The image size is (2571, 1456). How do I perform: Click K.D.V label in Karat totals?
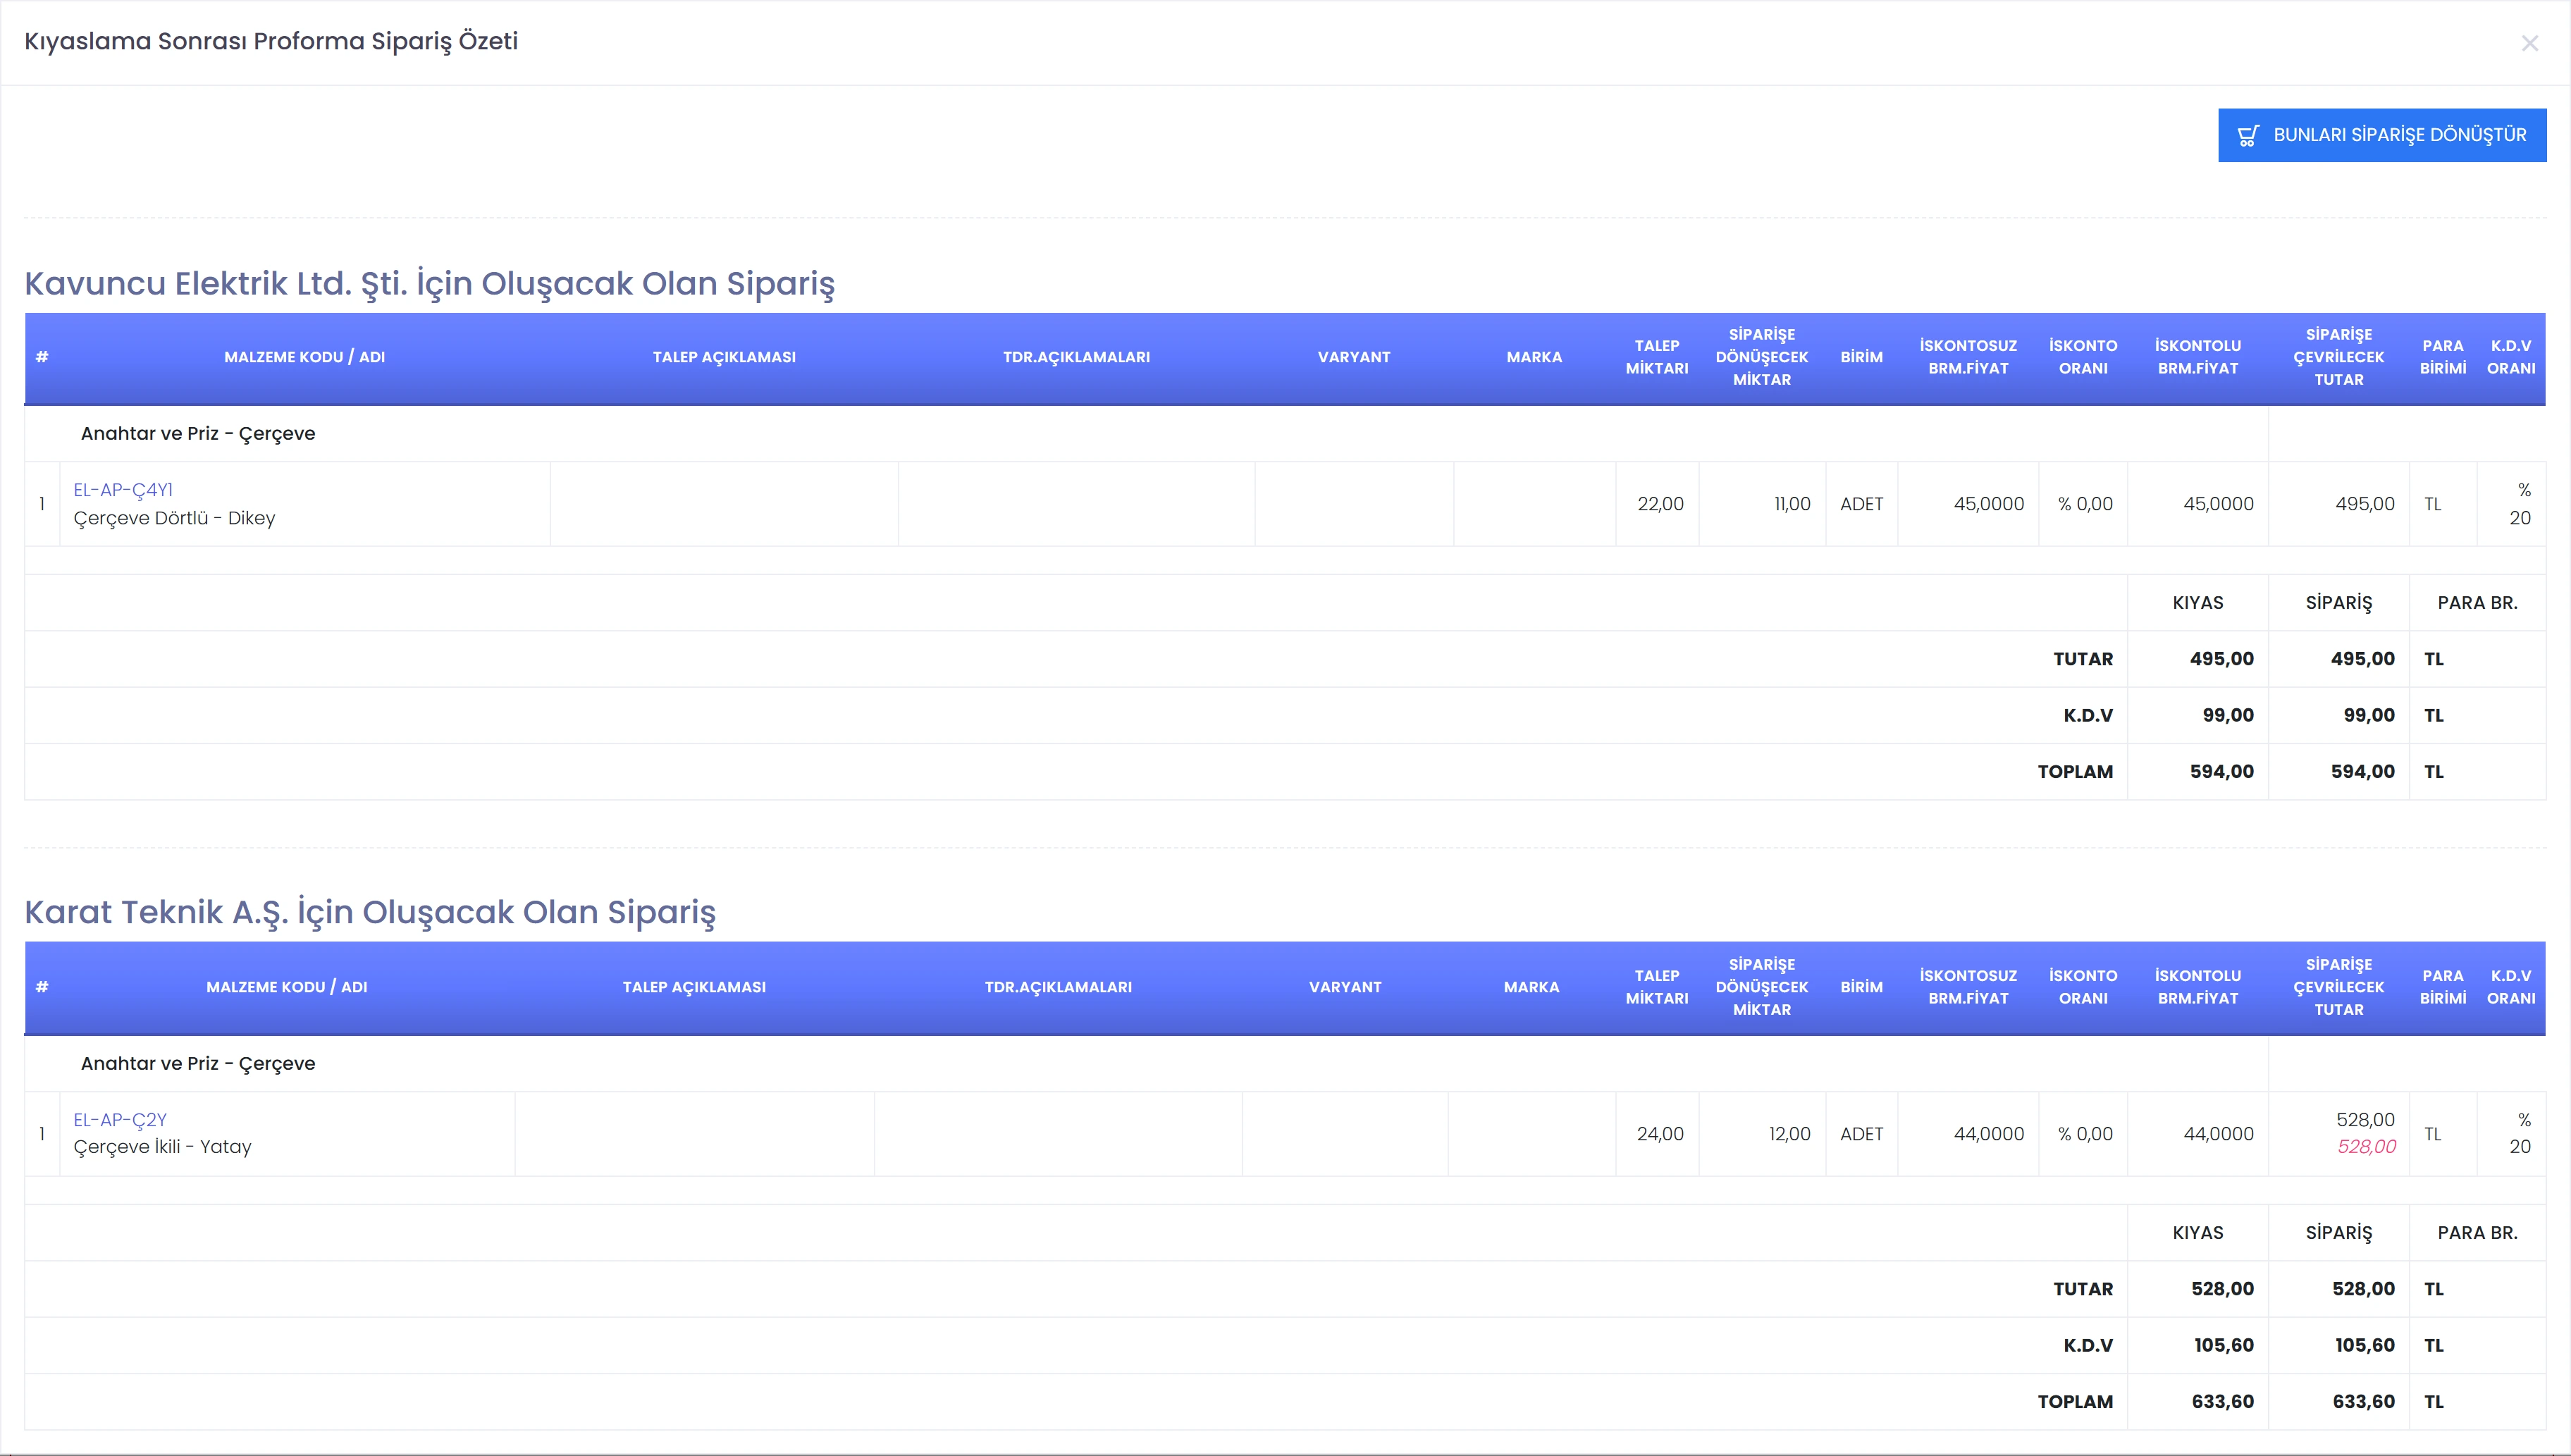2088,1345
